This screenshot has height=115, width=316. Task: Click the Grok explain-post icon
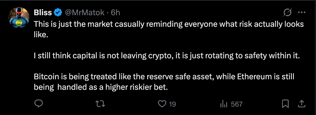(288, 12)
